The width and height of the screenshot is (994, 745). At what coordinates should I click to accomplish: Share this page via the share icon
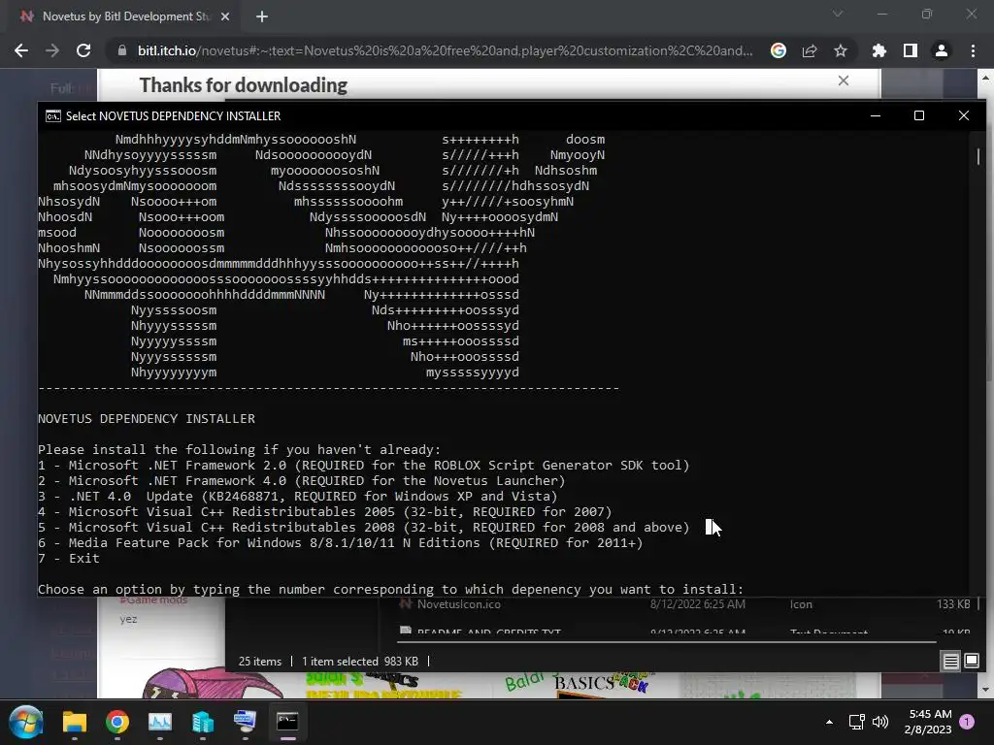coord(810,50)
